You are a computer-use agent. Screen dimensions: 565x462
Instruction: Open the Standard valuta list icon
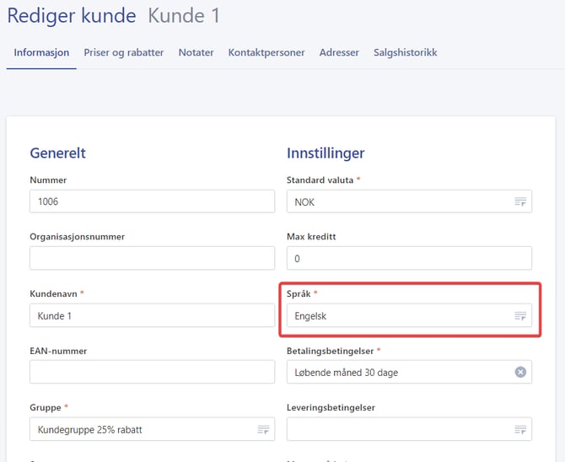(x=520, y=201)
